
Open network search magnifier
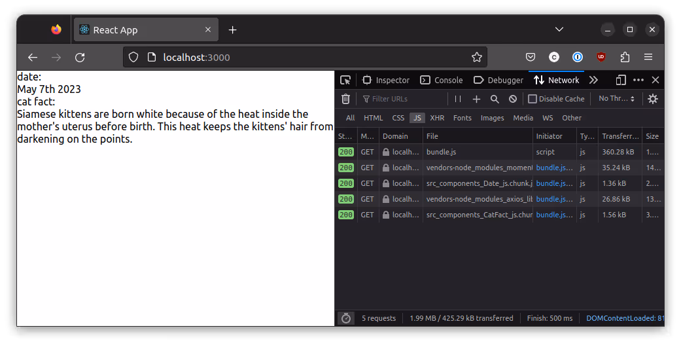coord(495,99)
